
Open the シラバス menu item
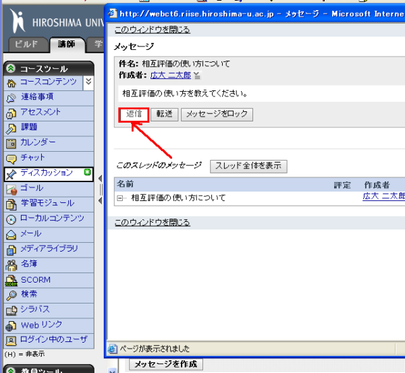35,309
